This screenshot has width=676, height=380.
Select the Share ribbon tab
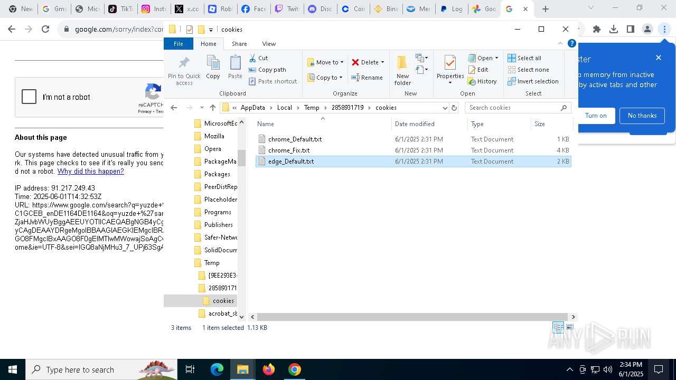pos(239,44)
